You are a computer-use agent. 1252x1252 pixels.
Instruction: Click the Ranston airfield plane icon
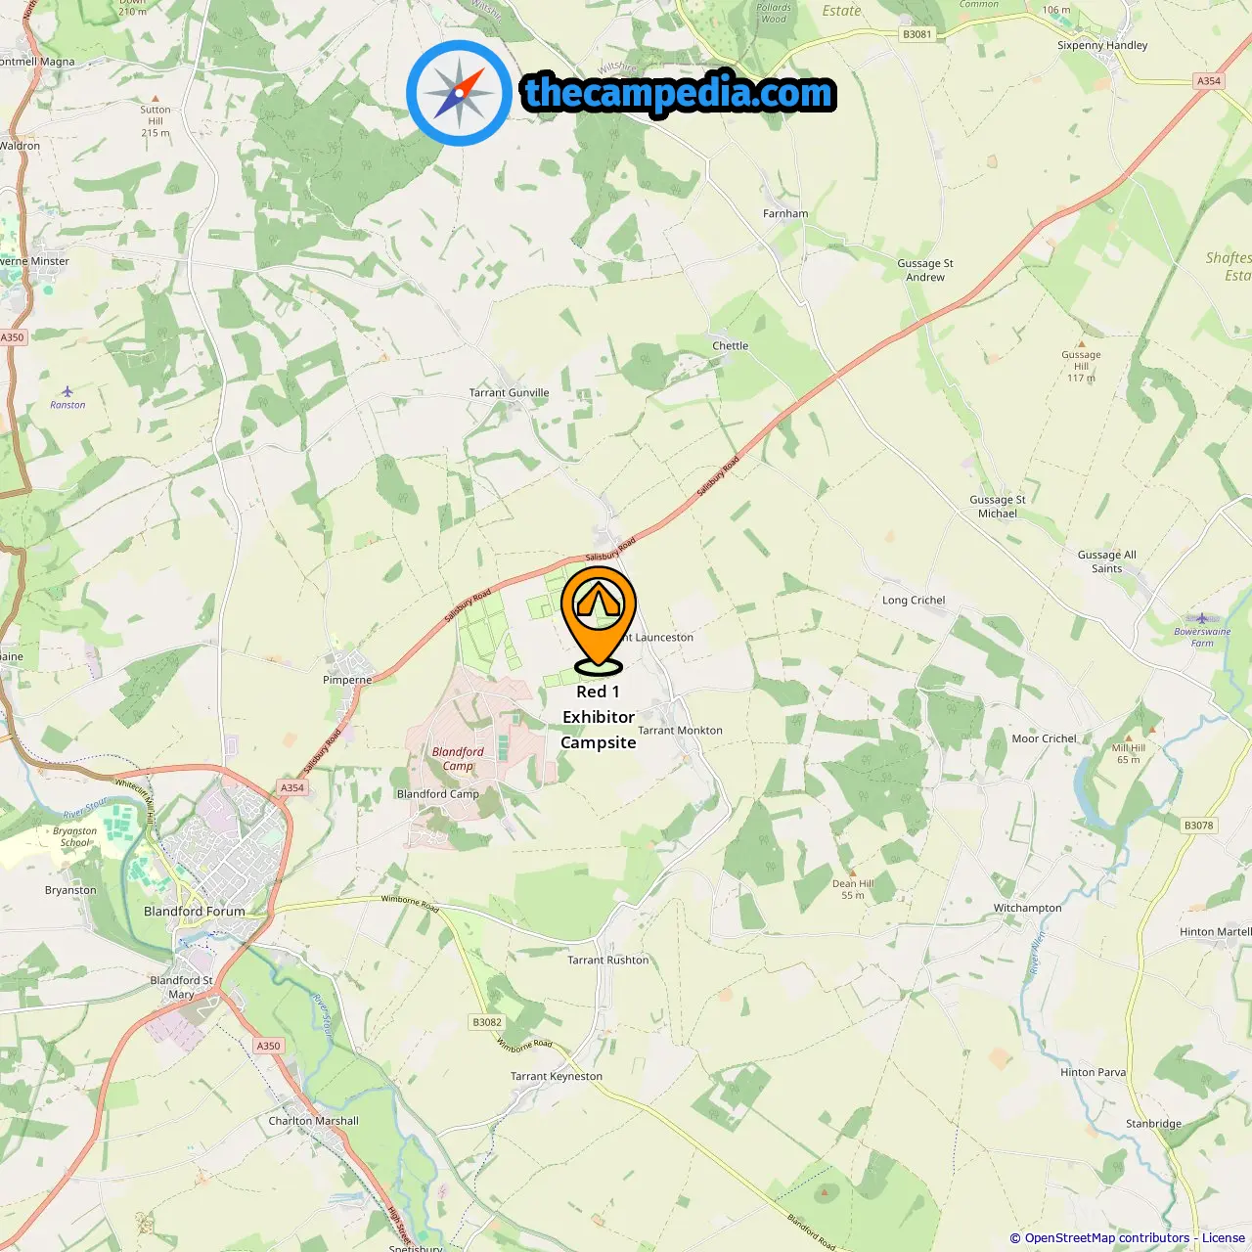(67, 391)
